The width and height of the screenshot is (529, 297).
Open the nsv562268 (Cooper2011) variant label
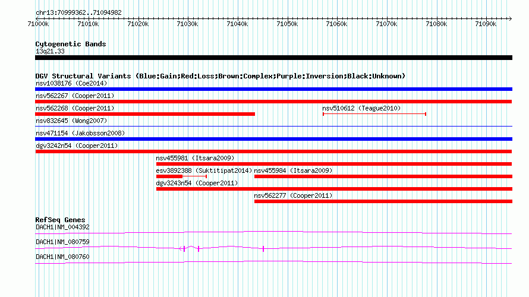pos(75,108)
